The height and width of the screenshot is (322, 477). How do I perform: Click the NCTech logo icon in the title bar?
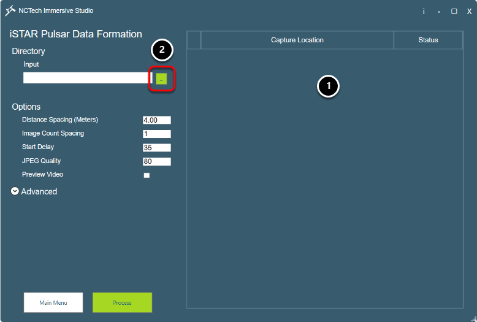[10, 10]
